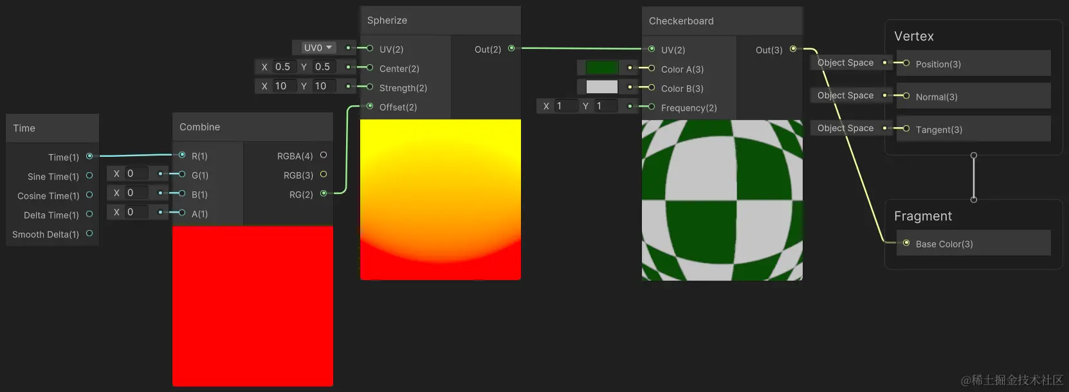
Task: Click the Object Space label for Position
Action: click(x=845, y=63)
